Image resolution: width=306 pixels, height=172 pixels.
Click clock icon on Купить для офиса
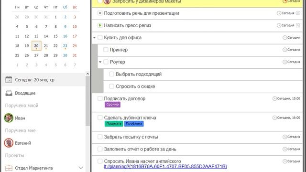coord(285,37)
